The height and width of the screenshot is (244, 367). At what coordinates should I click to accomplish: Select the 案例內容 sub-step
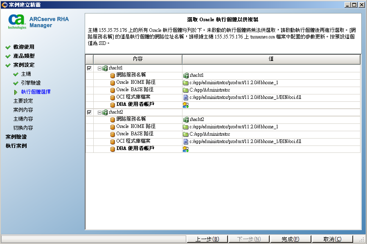23,110
